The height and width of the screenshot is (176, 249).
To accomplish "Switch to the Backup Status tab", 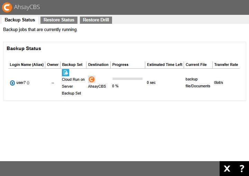I will 20,20.
